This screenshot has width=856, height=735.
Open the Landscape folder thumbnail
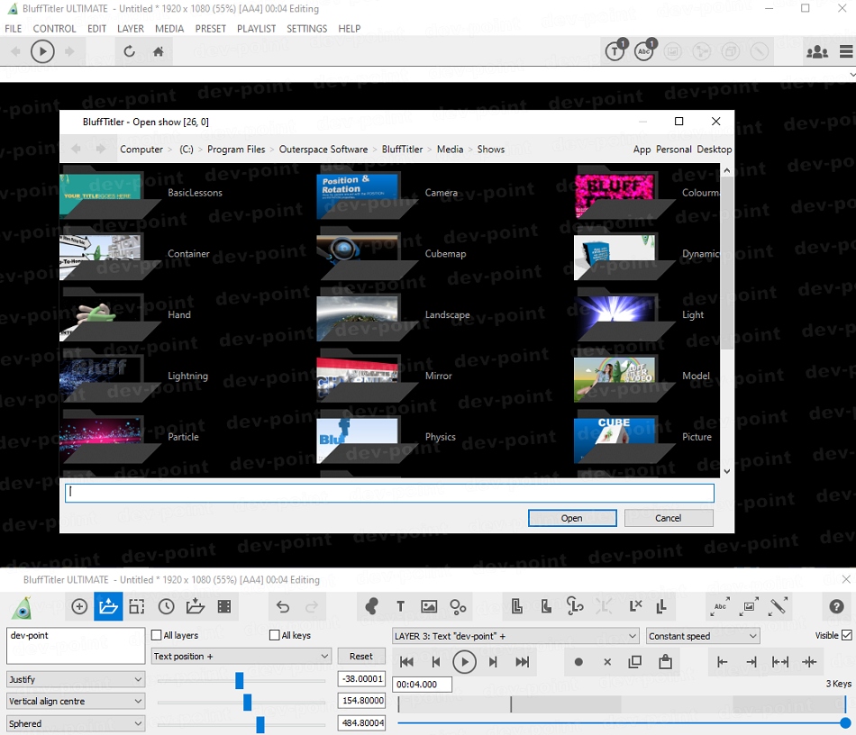367,315
